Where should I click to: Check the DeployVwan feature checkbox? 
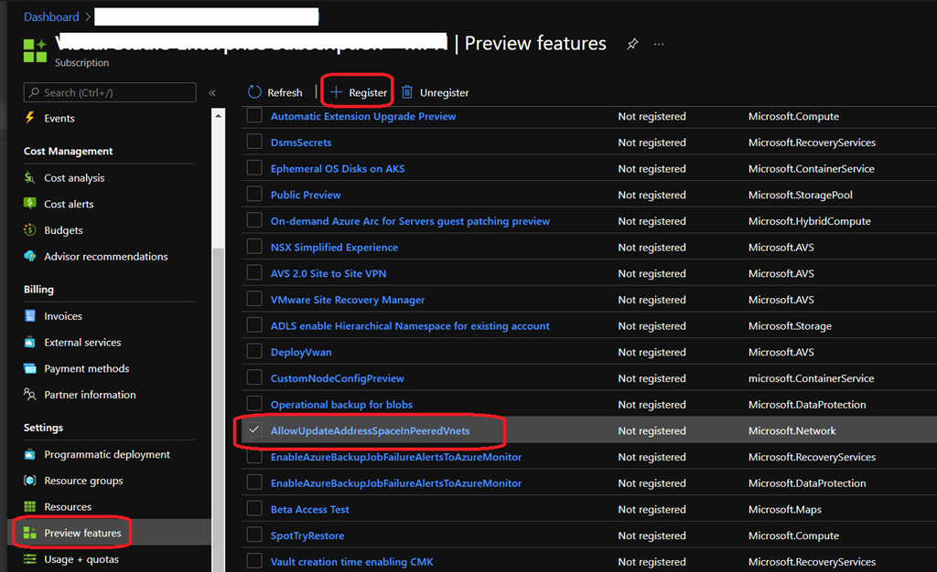(x=254, y=352)
